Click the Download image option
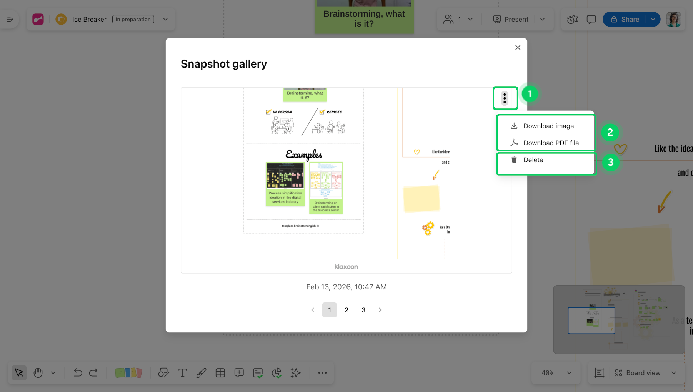This screenshot has width=693, height=392. coord(548,126)
